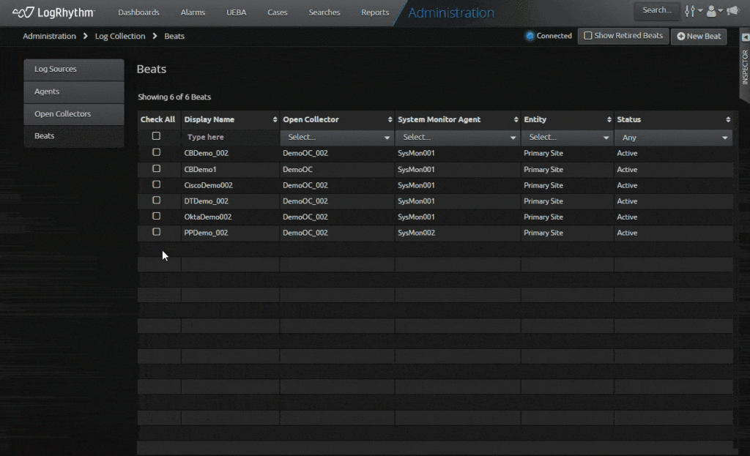Open the System Monitor Agent dropdown

pos(457,136)
